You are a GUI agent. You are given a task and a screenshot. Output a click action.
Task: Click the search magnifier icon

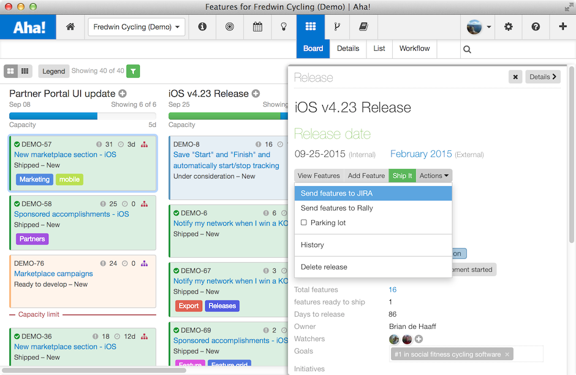pos(467,49)
